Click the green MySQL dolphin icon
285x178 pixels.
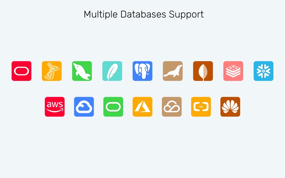point(82,71)
